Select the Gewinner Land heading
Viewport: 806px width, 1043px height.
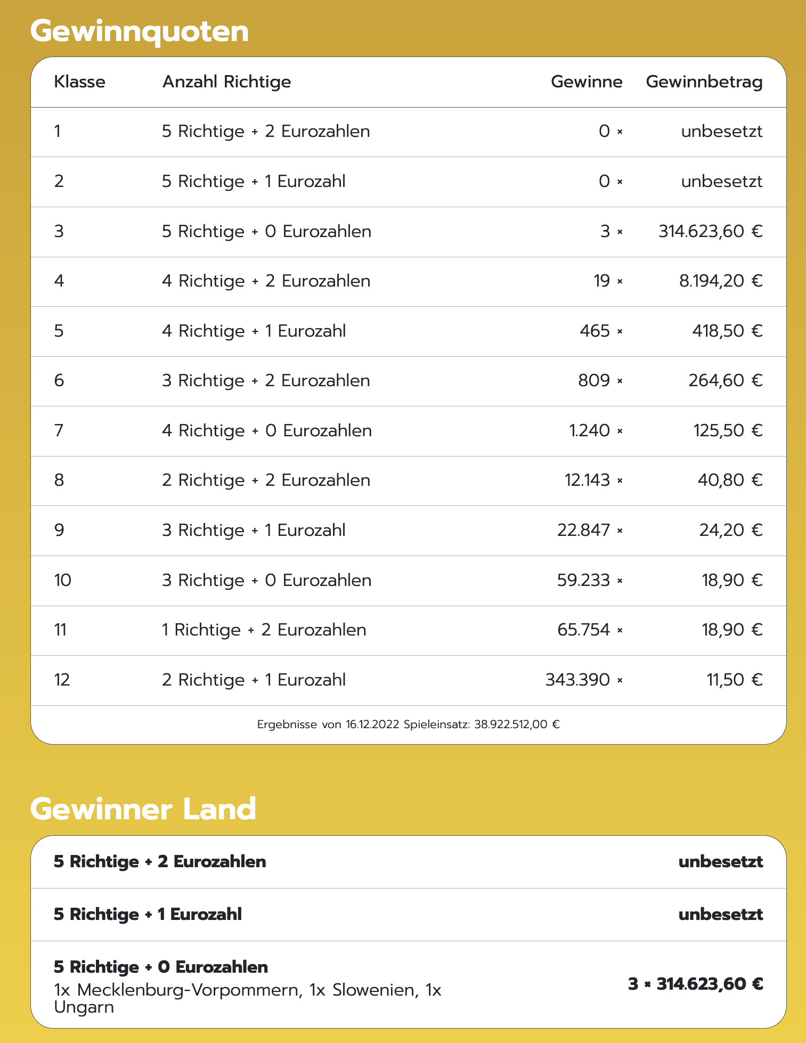pyautogui.click(x=143, y=809)
